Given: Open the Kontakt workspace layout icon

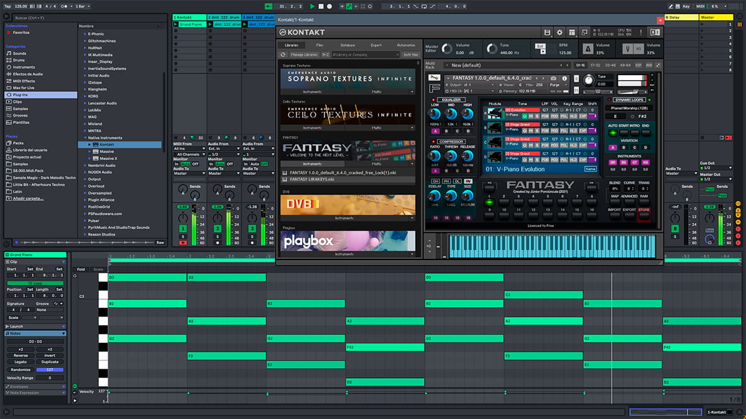Looking at the screenshot, I should (573, 32).
